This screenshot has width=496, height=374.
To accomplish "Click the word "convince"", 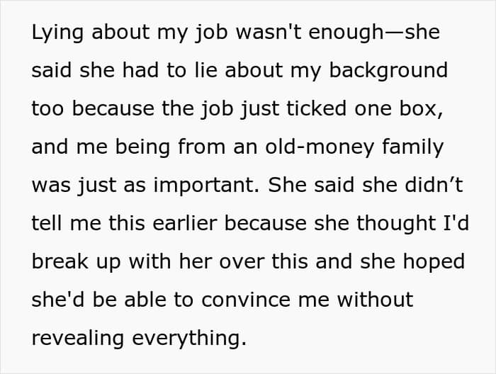I will (244, 300).
